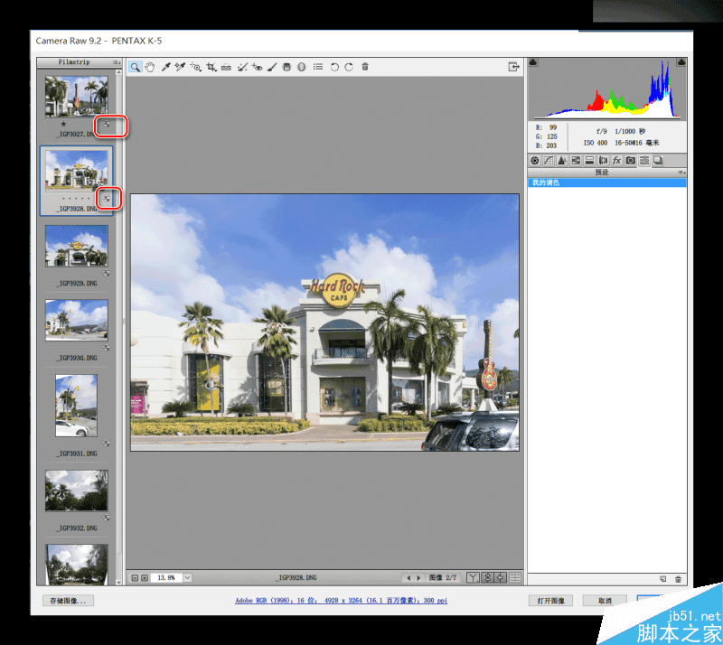This screenshot has height=645, width=723.
Task: Open the Tone Curve panel tab
Action: coord(549,161)
